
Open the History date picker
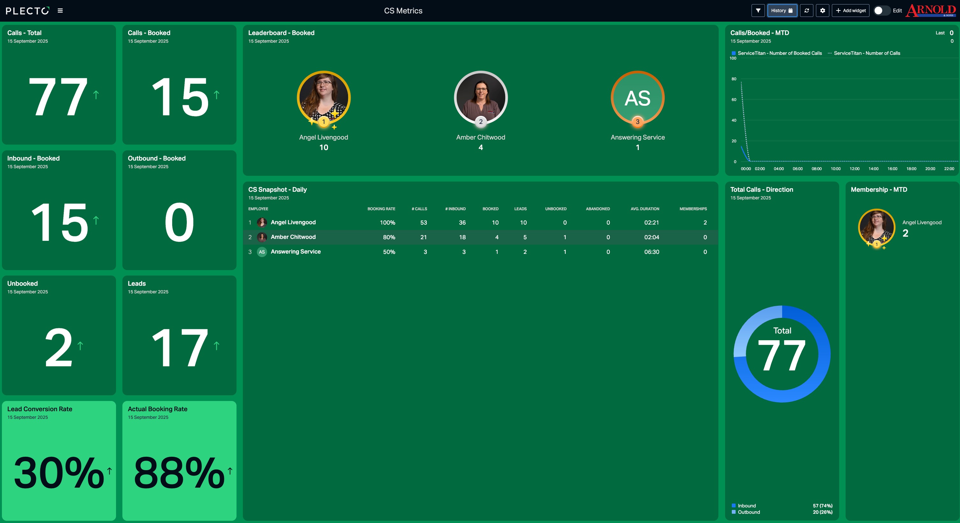pos(782,11)
